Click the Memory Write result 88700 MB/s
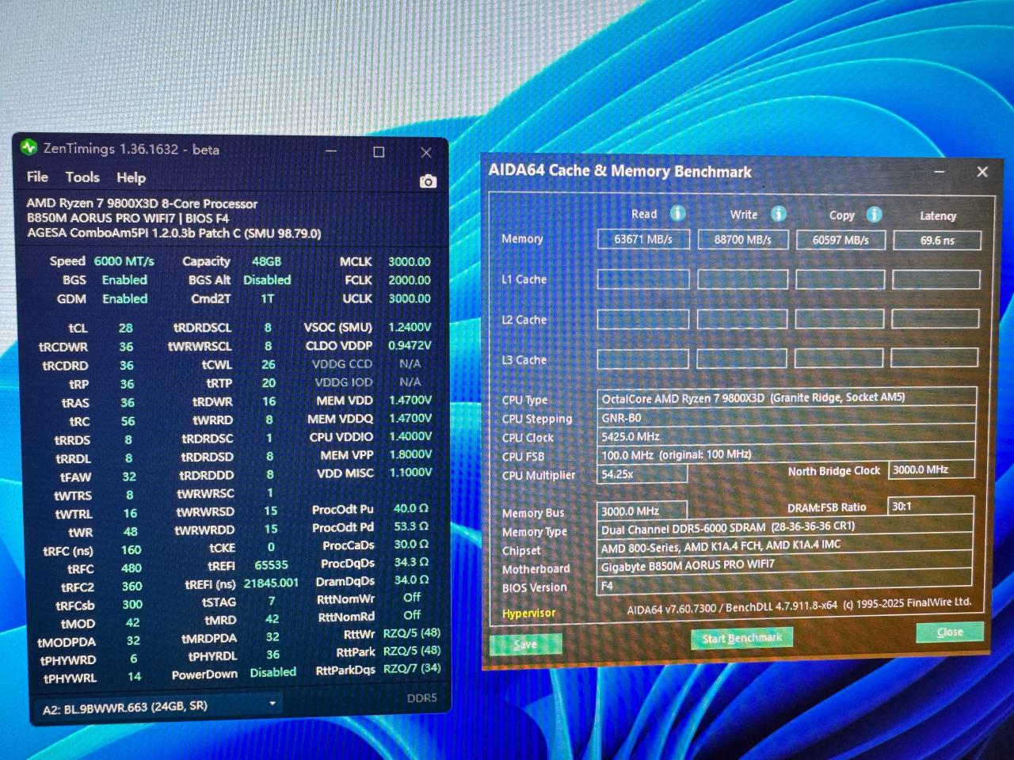This screenshot has width=1014, height=760. (743, 239)
